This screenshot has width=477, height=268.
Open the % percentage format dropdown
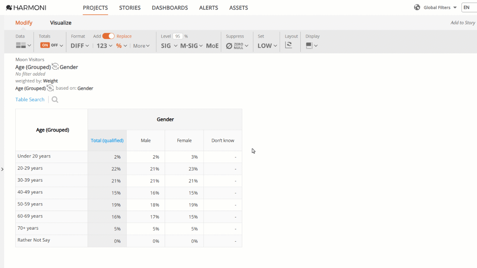pyautogui.click(x=121, y=46)
